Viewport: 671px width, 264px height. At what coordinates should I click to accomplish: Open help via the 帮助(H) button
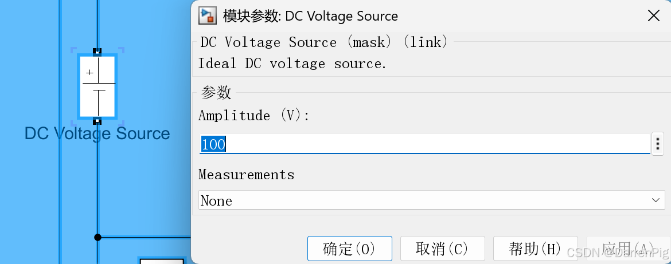(535, 249)
